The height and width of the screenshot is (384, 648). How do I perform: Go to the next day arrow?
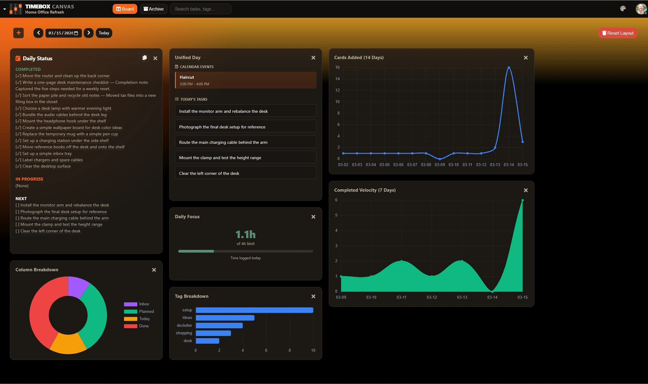pos(89,33)
